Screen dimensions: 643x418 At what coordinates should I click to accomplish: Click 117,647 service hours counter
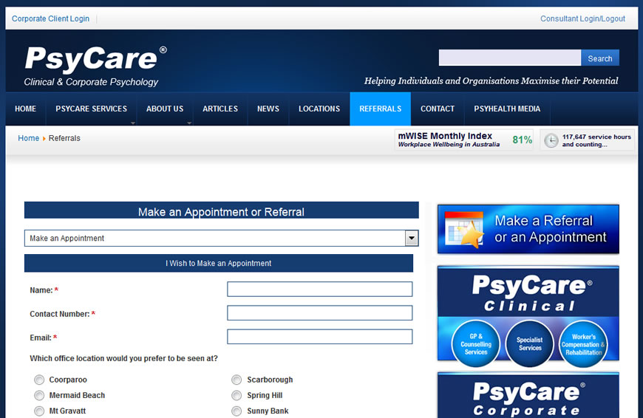[588, 140]
